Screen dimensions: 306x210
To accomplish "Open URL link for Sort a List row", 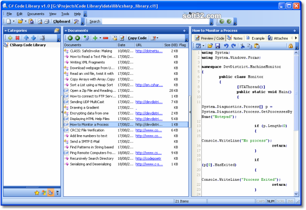I will click(x=149, y=85).
